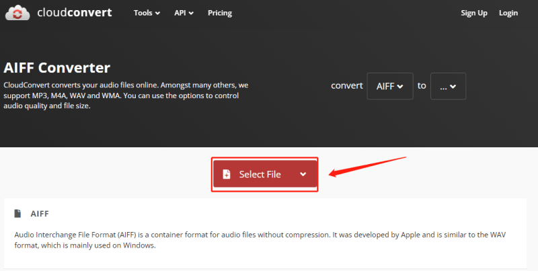538x271 pixels.
Task: Open the cloudconvert home link text
Action: click(75, 13)
